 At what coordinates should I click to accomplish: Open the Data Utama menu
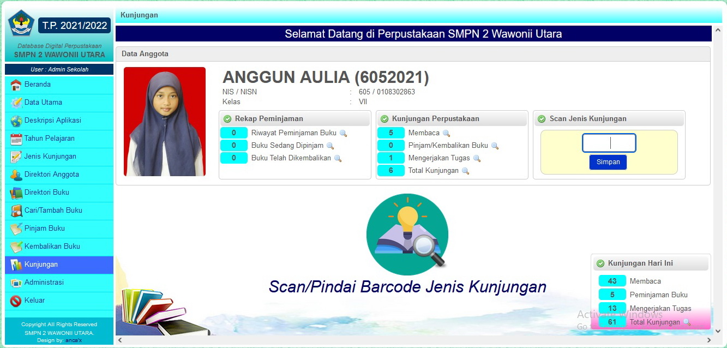point(43,103)
